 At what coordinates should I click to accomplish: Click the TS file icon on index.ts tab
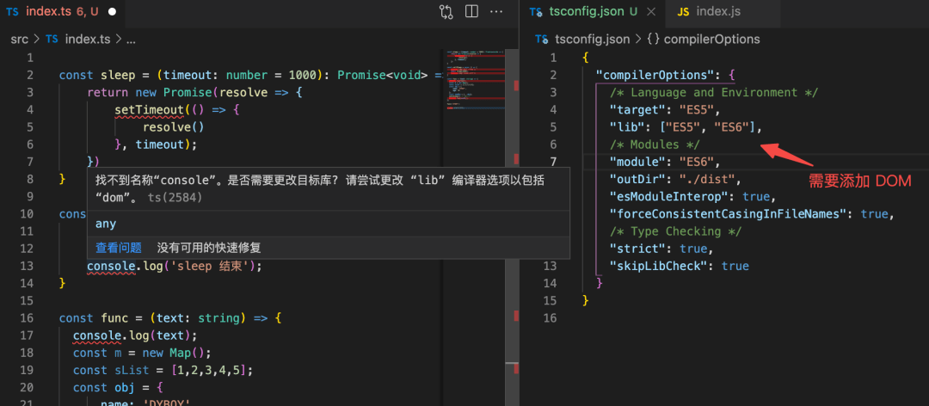click(12, 12)
